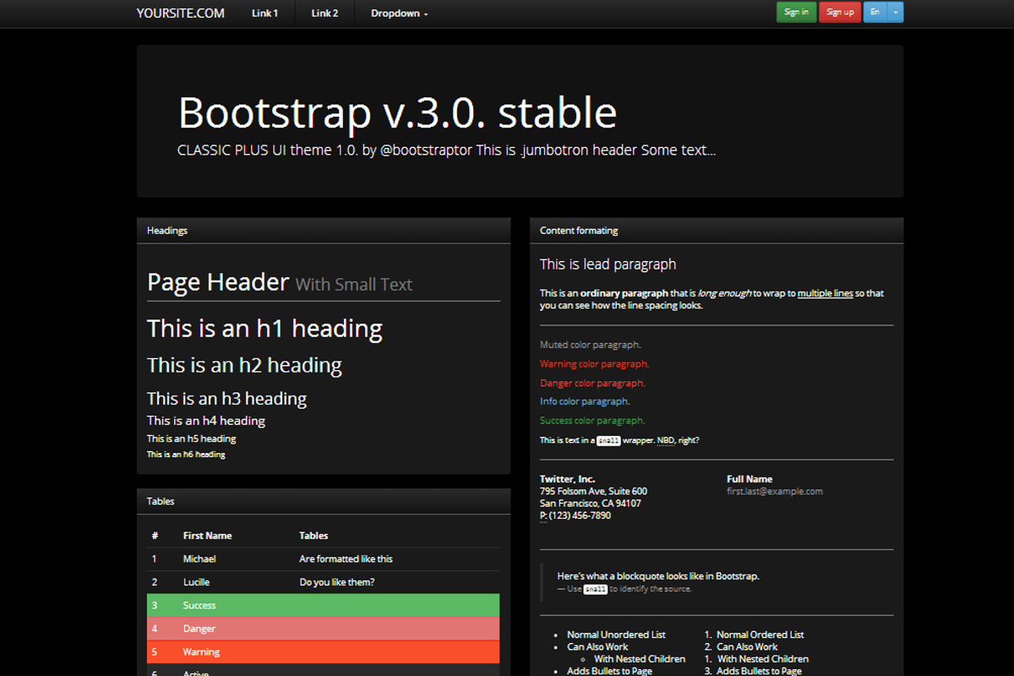Select the green Success table row
Screen dimensions: 1014x676
324,605
